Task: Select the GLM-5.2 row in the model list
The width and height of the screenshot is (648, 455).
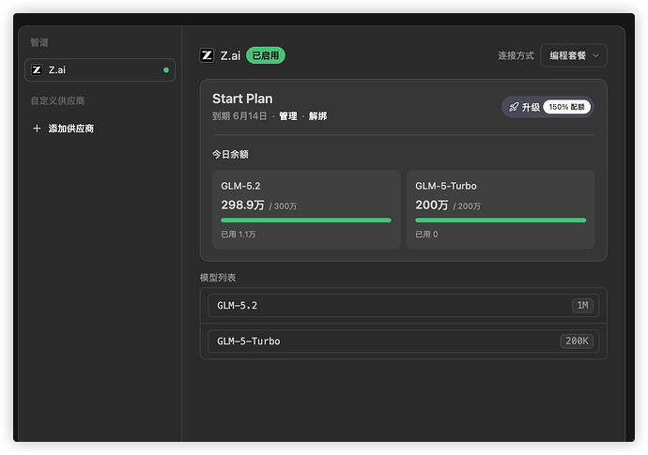Action: pos(403,306)
